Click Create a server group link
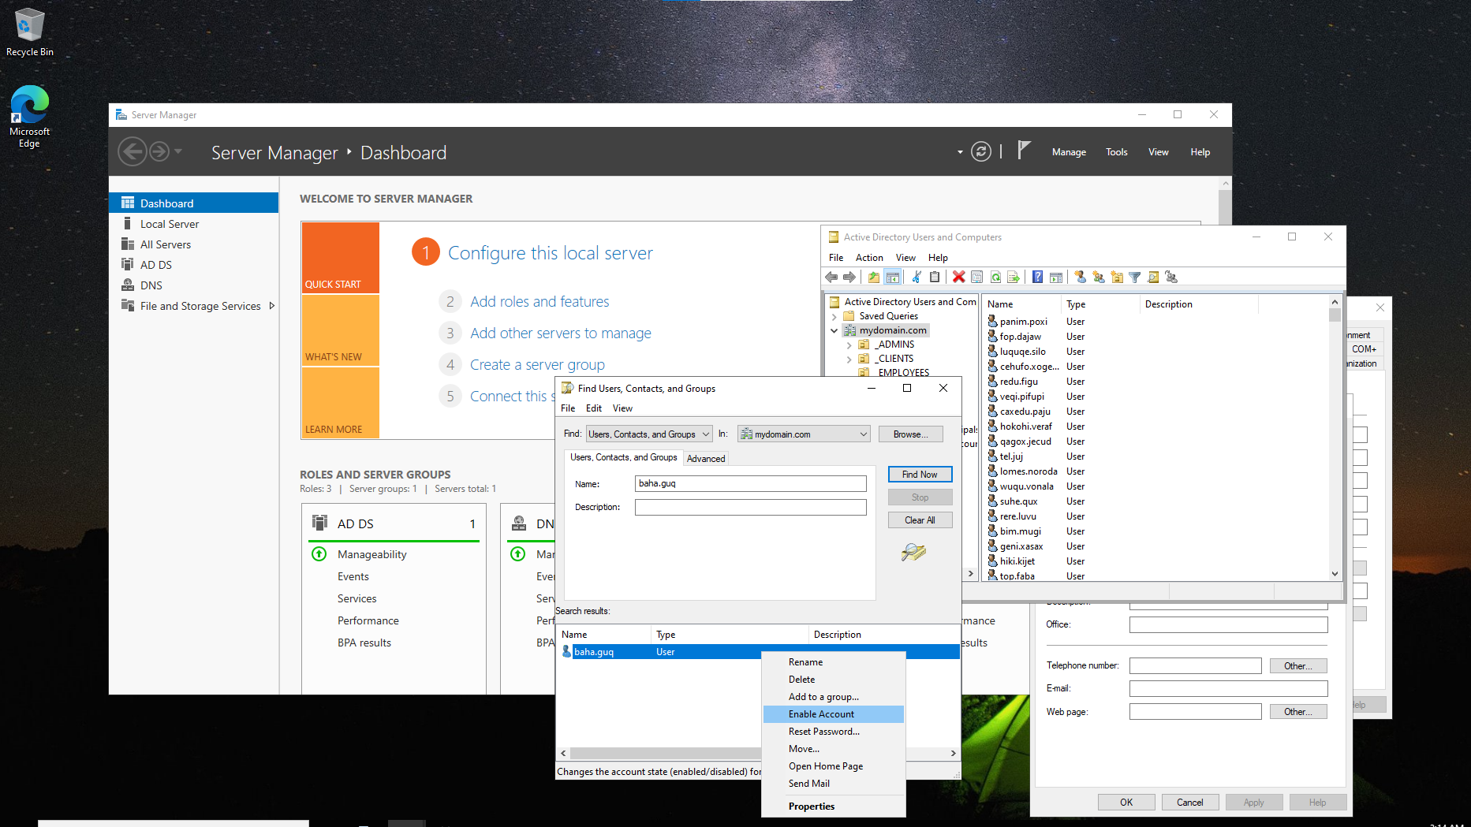This screenshot has width=1471, height=827. 537,365
